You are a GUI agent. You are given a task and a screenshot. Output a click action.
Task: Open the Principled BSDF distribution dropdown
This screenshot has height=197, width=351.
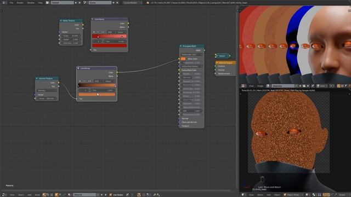pos(191,55)
